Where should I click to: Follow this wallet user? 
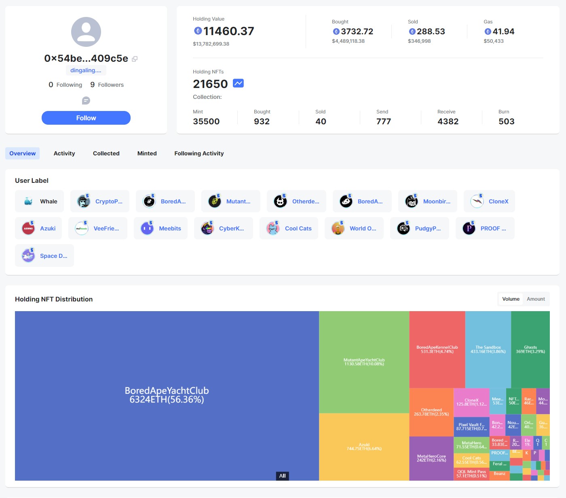pyautogui.click(x=86, y=118)
